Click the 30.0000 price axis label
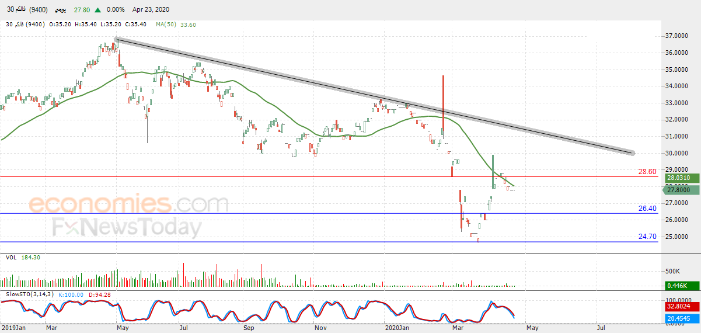This screenshot has width=701, height=333. pos(676,153)
